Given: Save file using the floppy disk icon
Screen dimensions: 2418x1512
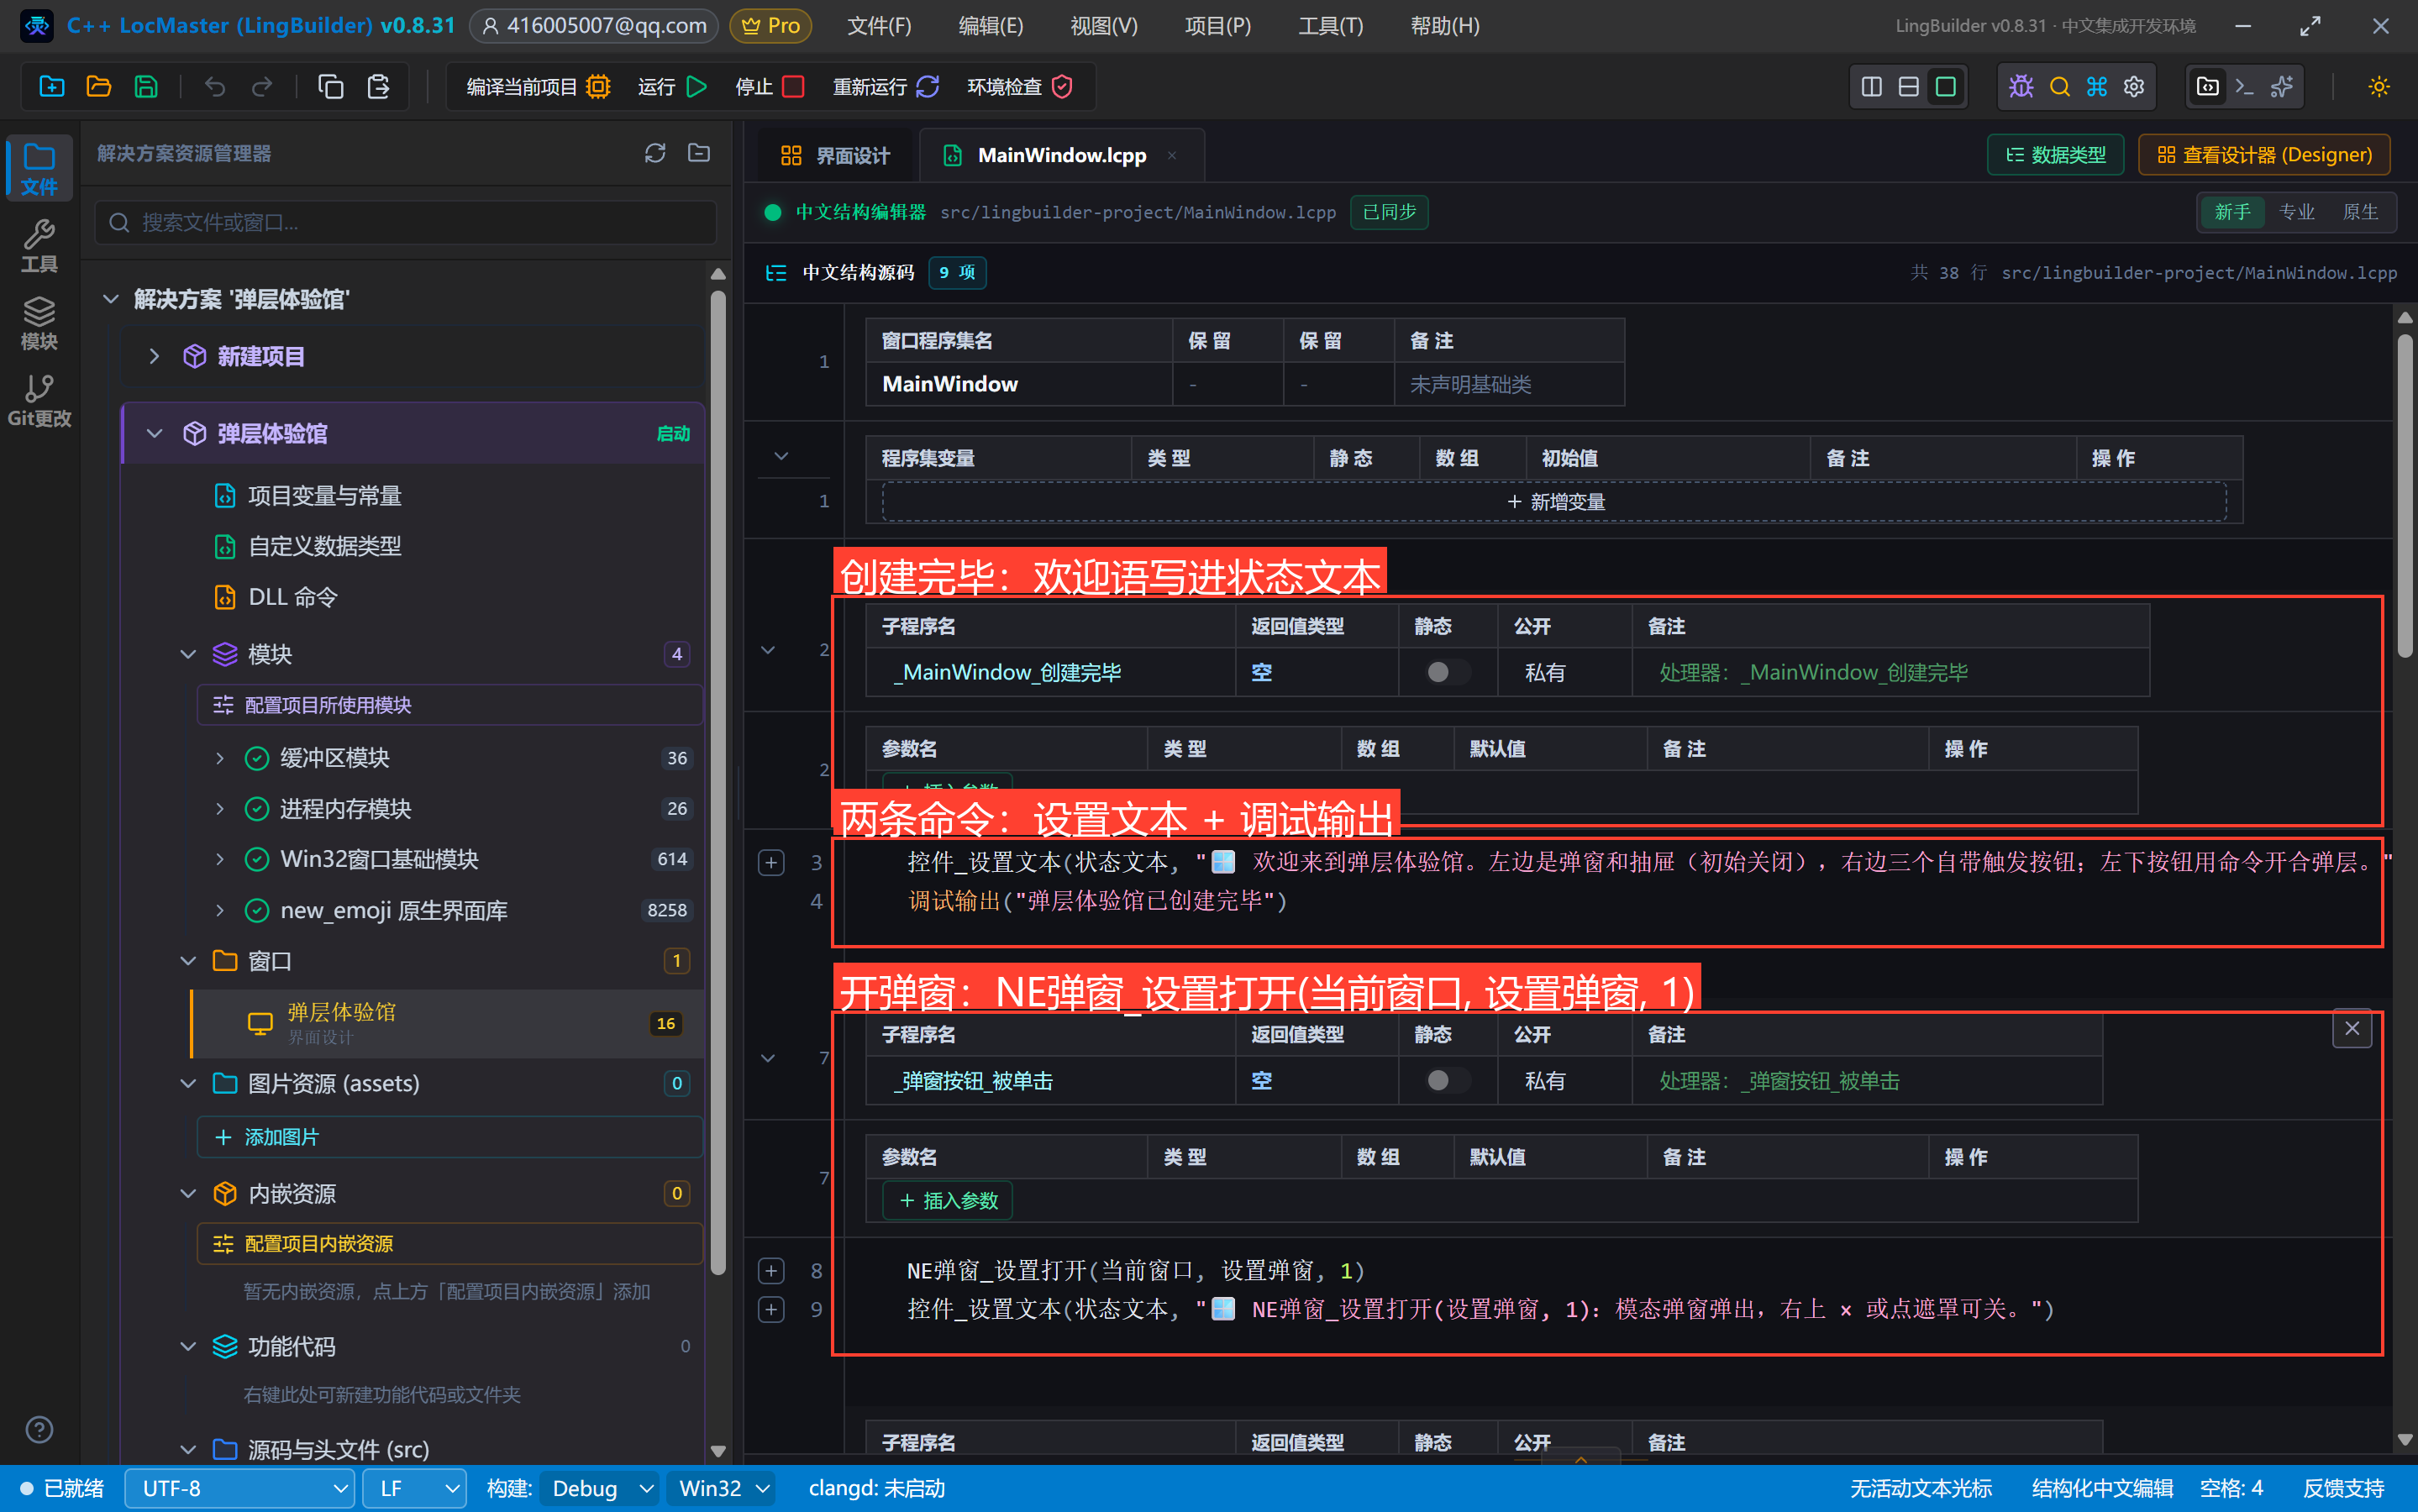Looking at the screenshot, I should point(146,87).
